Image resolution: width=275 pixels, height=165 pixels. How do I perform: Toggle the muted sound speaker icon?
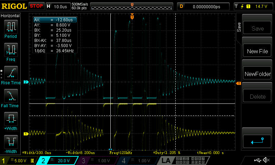(x=266, y=160)
